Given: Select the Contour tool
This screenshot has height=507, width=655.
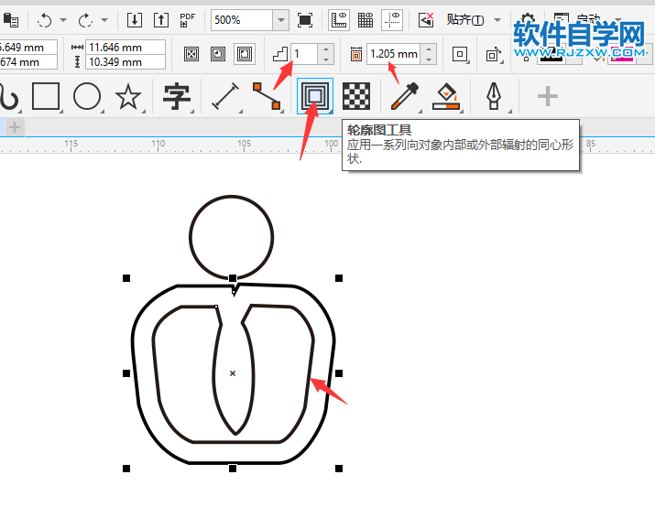Looking at the screenshot, I should 315,96.
